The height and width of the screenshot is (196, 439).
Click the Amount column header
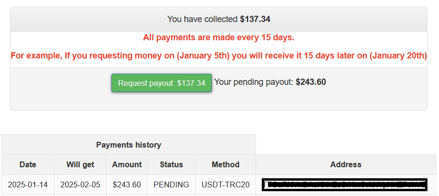(x=127, y=164)
